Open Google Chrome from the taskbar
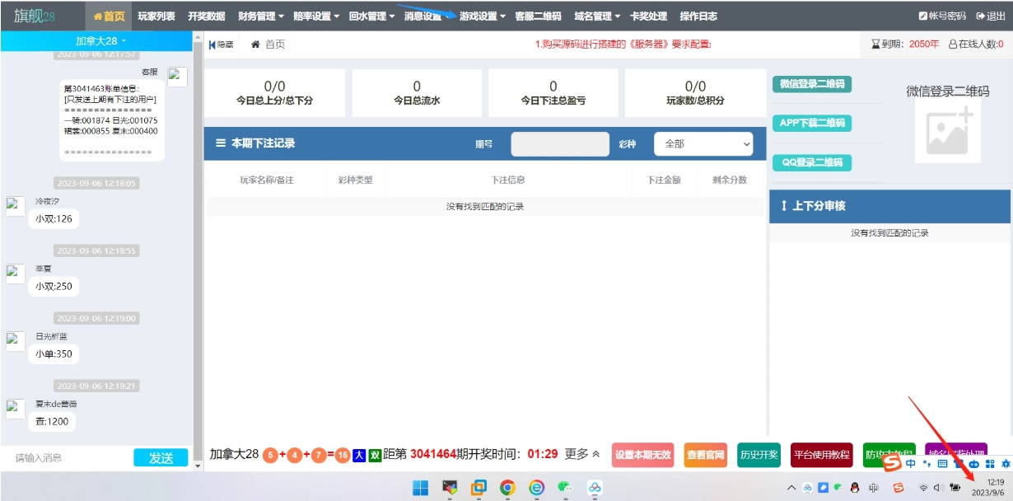Screen dimensions: 1013x501 pos(507,488)
